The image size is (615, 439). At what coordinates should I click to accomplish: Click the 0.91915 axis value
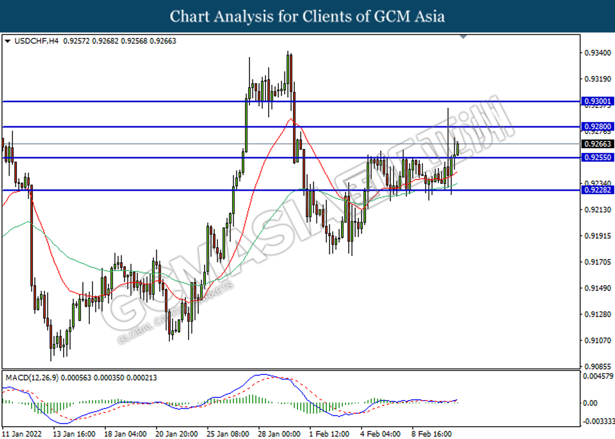[598, 236]
